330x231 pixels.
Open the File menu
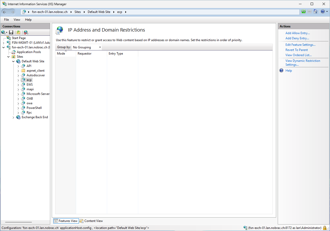click(x=6, y=20)
